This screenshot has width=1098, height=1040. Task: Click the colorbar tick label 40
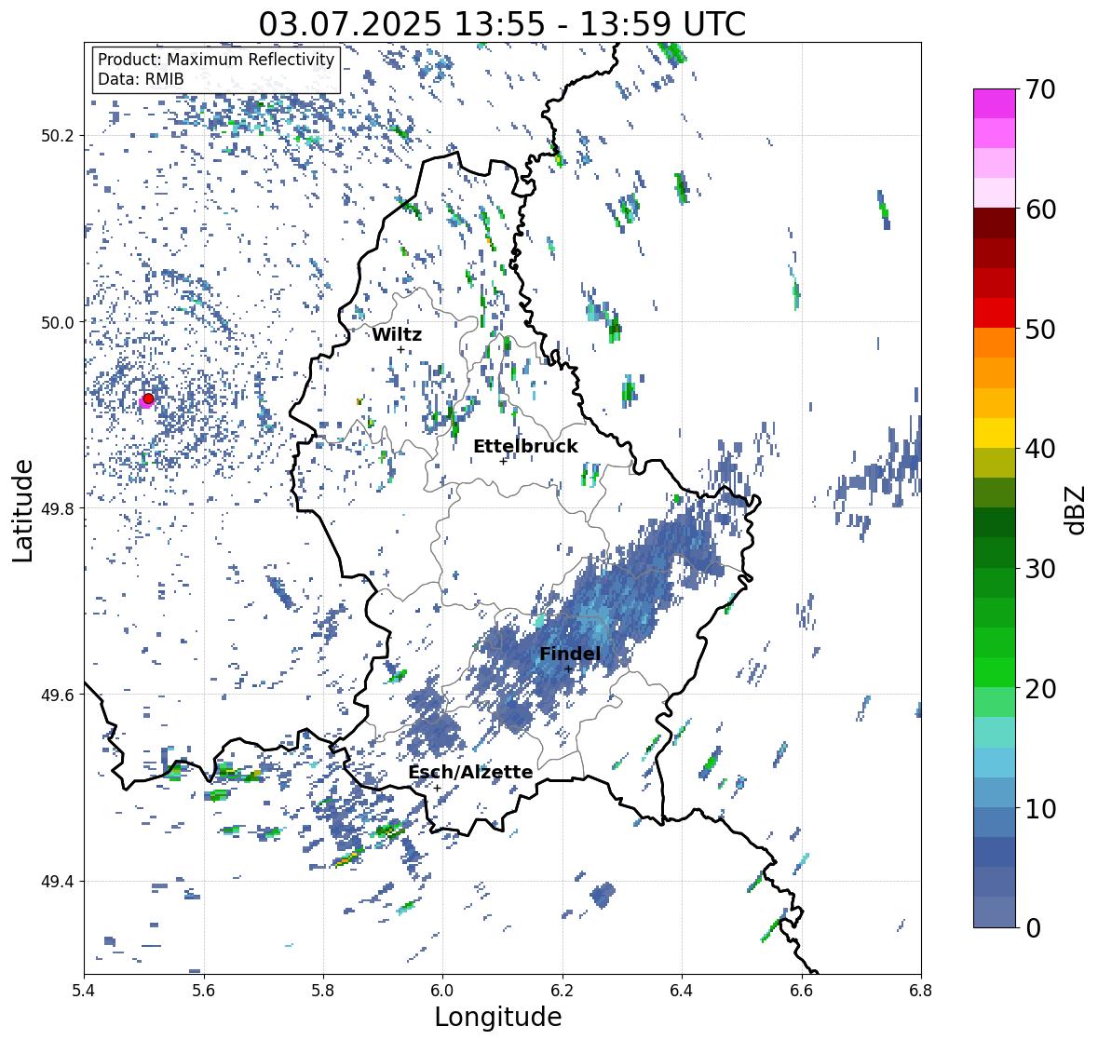pyautogui.click(x=1040, y=449)
